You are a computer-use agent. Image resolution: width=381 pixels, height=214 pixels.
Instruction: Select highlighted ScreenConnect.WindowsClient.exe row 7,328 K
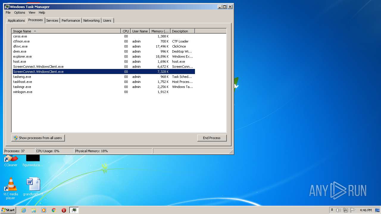pyautogui.click(x=103, y=72)
